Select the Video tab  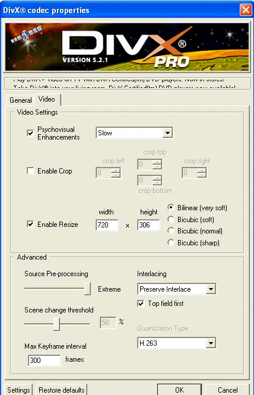[47, 99]
